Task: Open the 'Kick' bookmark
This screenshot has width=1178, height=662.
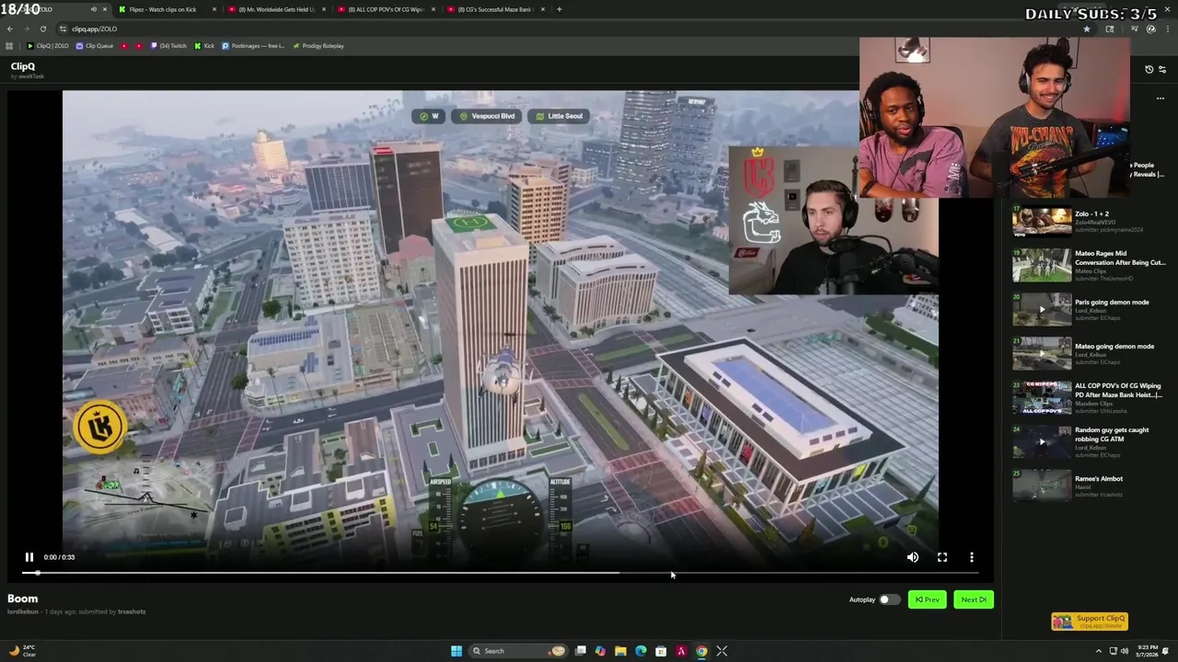Action: pyautogui.click(x=204, y=46)
